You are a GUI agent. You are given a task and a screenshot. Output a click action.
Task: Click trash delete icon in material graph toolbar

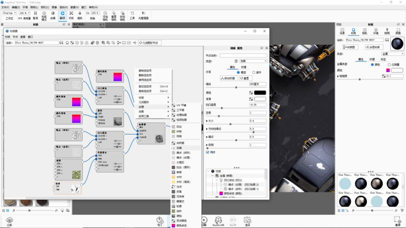97,43
